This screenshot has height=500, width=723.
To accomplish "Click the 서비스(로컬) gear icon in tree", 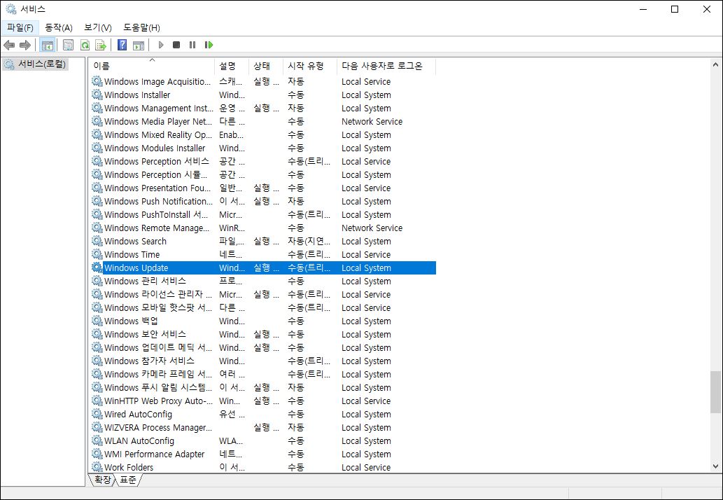I will coord(9,64).
